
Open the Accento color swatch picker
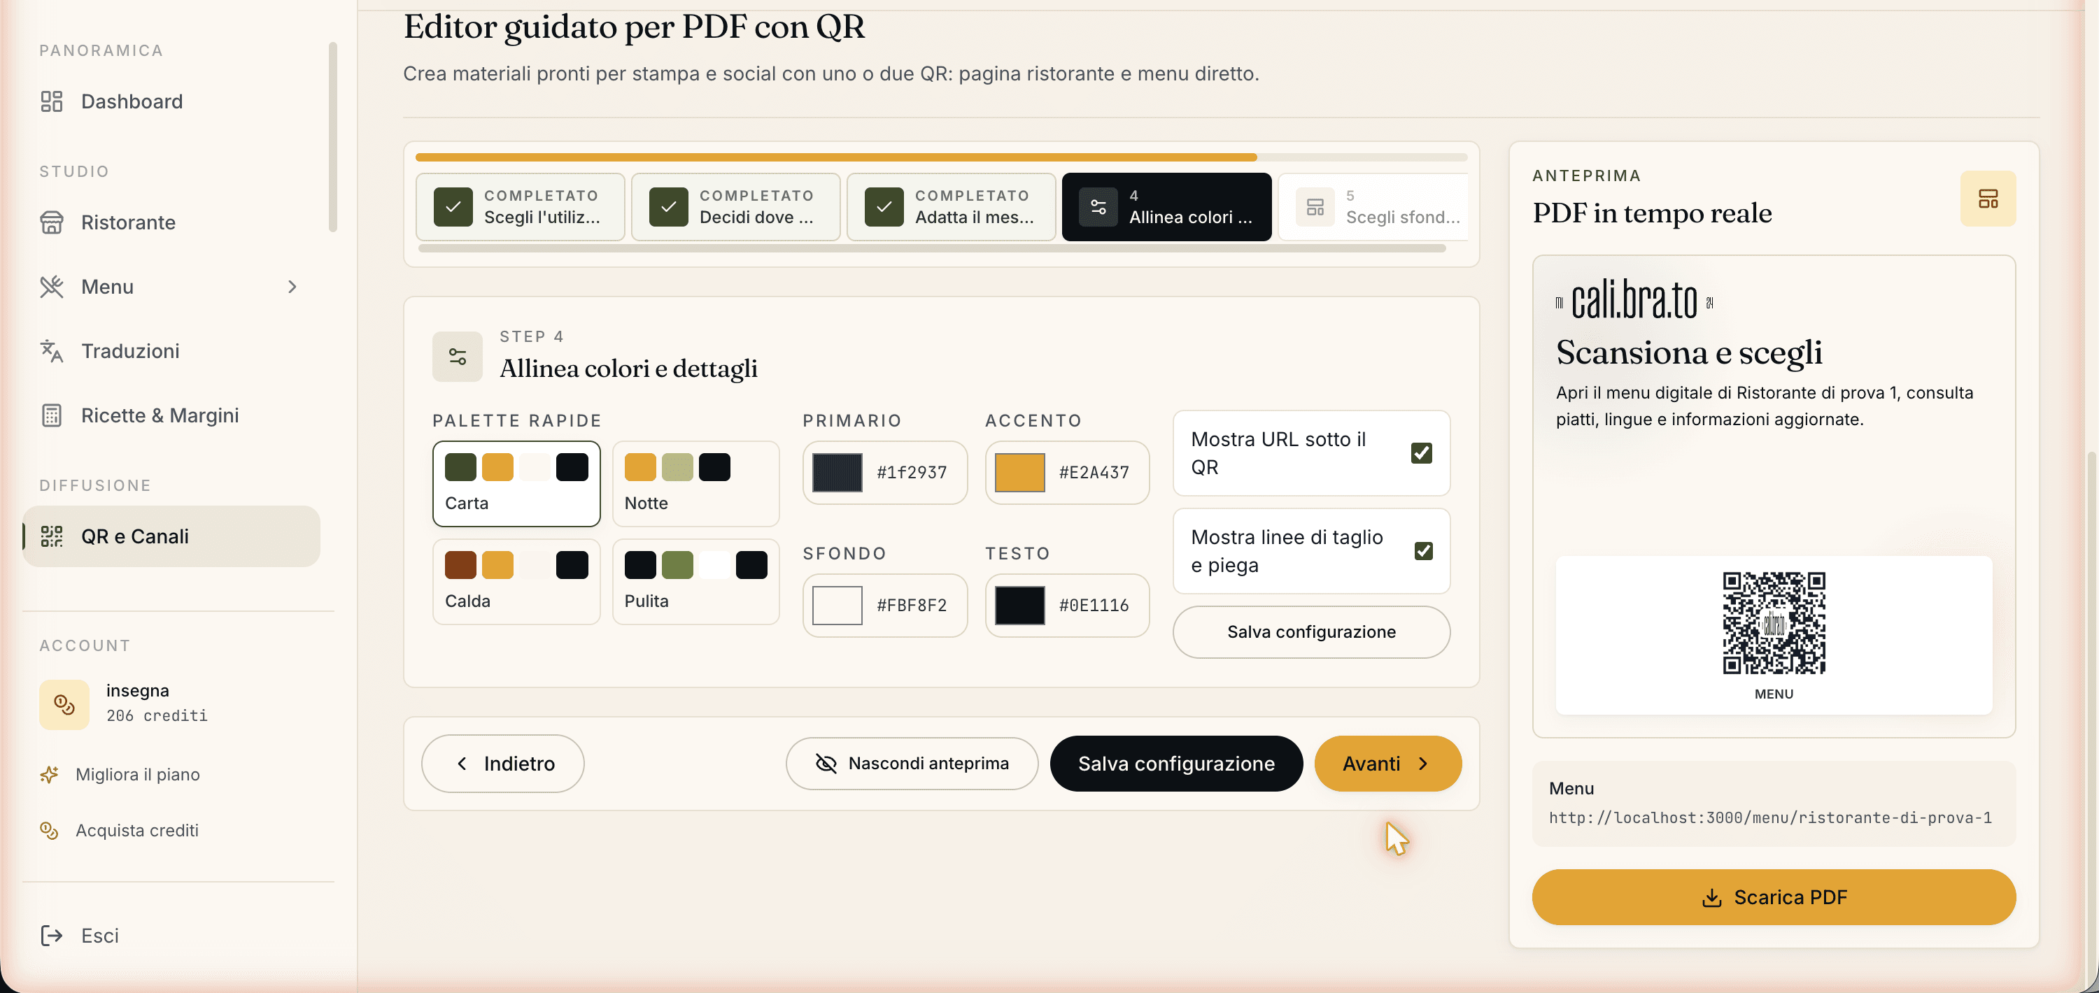[x=1019, y=473]
